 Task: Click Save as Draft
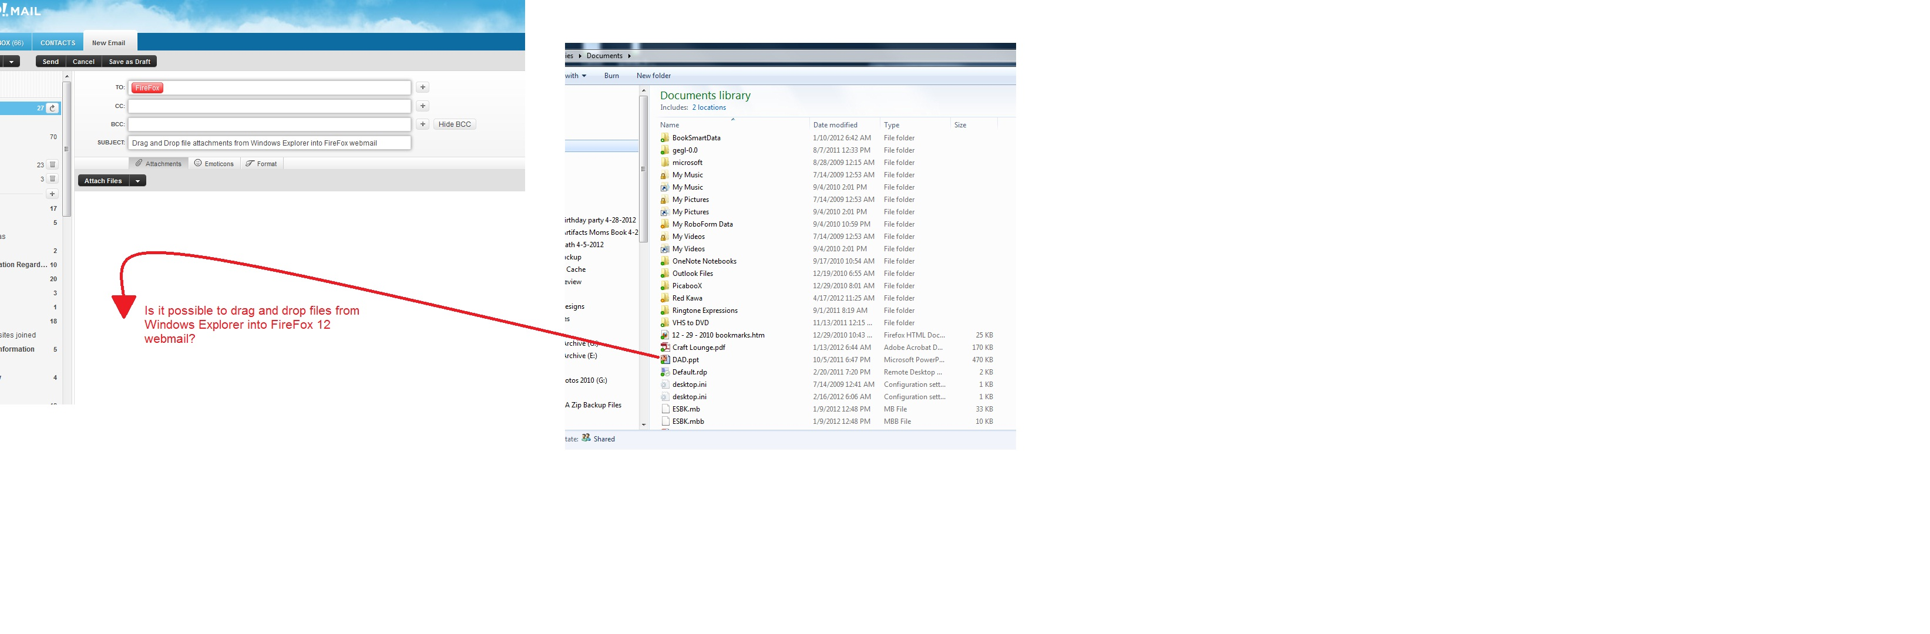click(130, 62)
